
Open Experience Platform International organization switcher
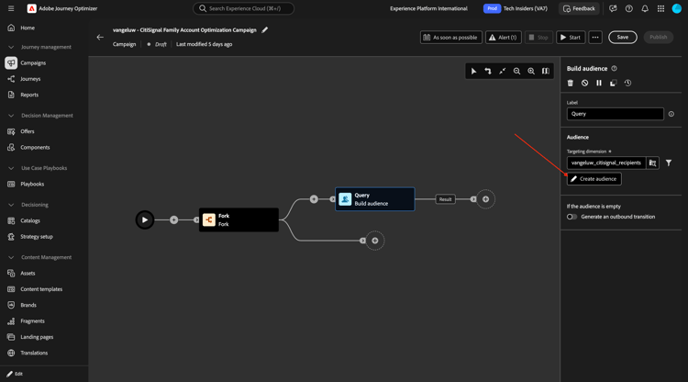(x=428, y=8)
